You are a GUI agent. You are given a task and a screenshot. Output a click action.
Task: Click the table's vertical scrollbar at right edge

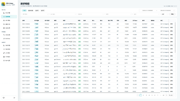tap(175, 38)
